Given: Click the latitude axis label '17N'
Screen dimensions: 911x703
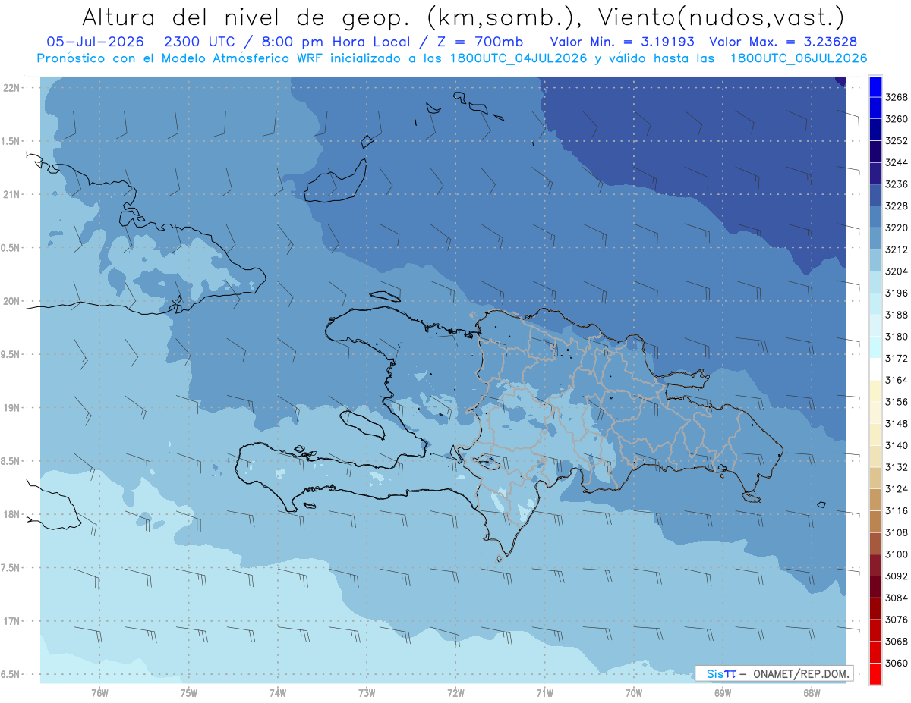Looking at the screenshot, I should coord(12,621).
